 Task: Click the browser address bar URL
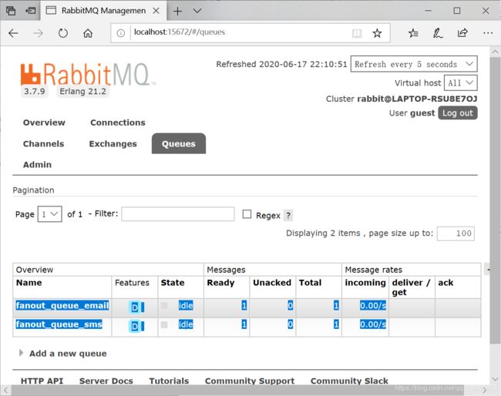180,32
